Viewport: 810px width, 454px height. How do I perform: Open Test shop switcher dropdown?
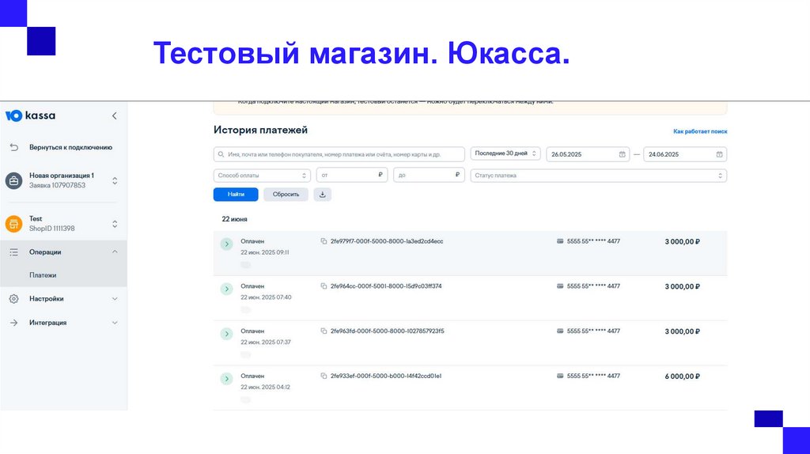point(115,224)
